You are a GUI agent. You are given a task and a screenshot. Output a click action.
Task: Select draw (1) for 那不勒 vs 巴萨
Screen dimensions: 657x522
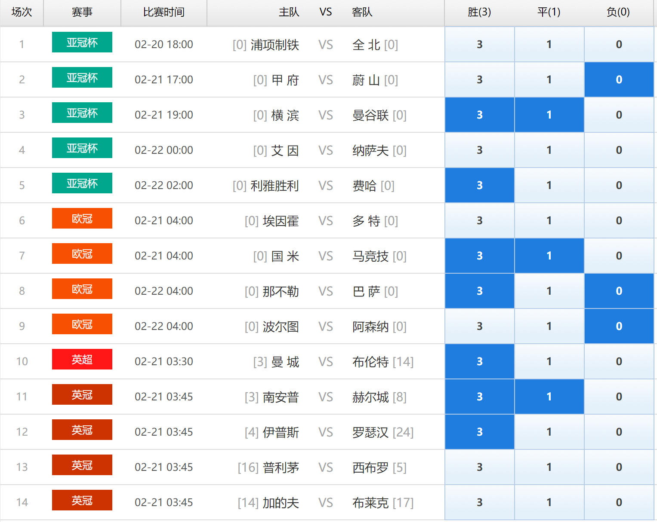coord(549,291)
